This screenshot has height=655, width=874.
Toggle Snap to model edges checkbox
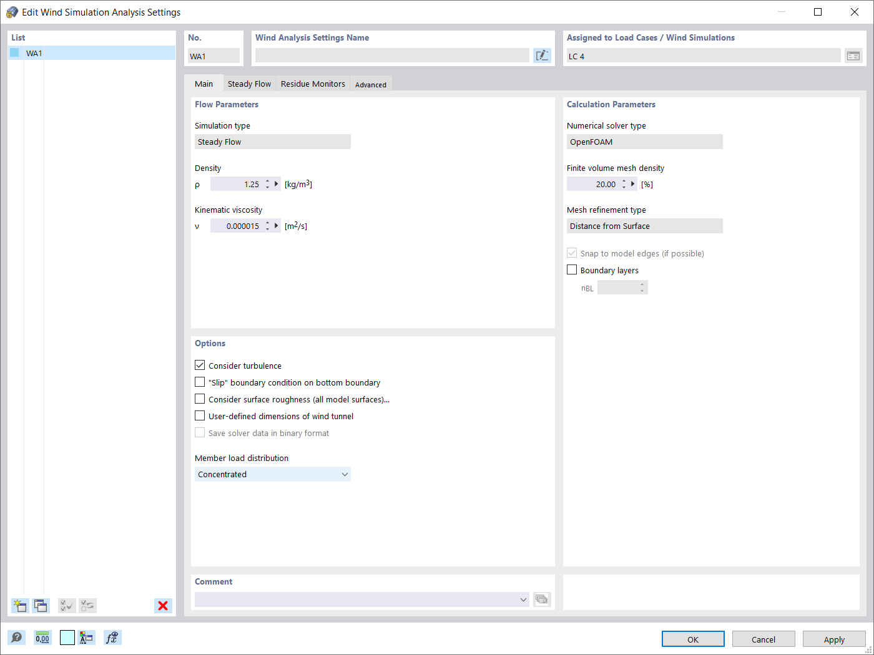pyautogui.click(x=572, y=253)
